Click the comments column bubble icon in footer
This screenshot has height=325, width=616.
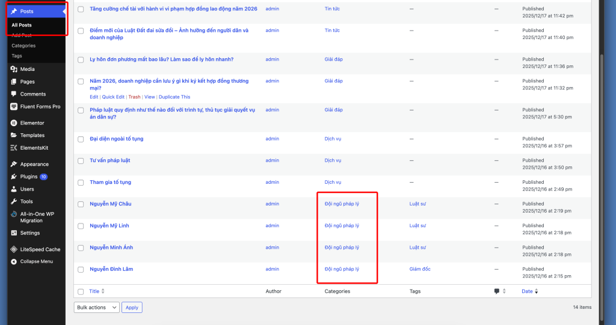[x=497, y=291]
